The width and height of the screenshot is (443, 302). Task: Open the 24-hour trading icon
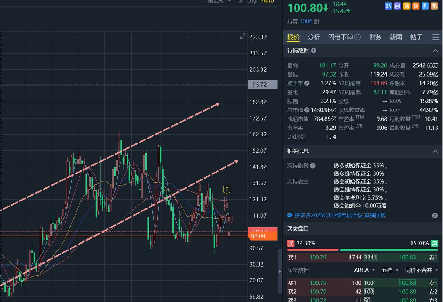388,6
